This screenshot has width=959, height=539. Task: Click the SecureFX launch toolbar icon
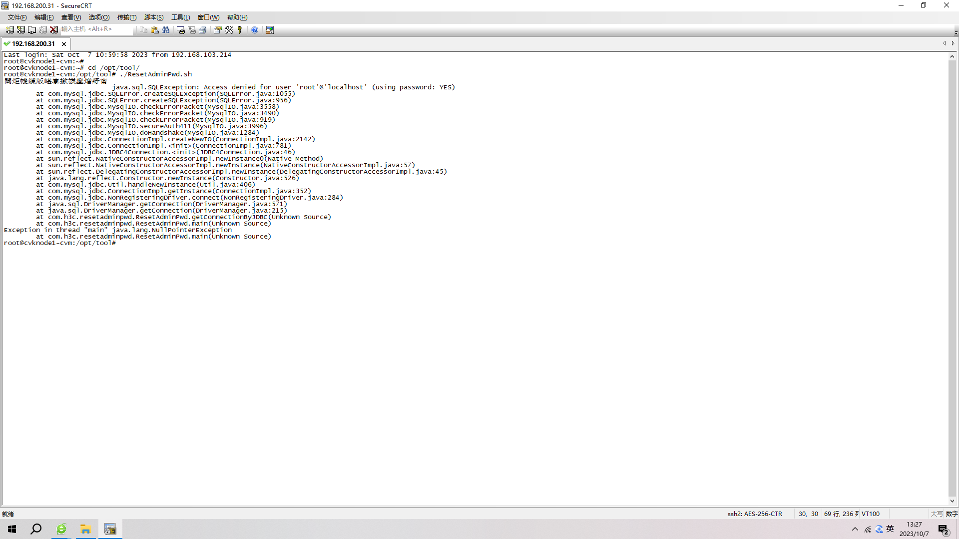coord(270,30)
